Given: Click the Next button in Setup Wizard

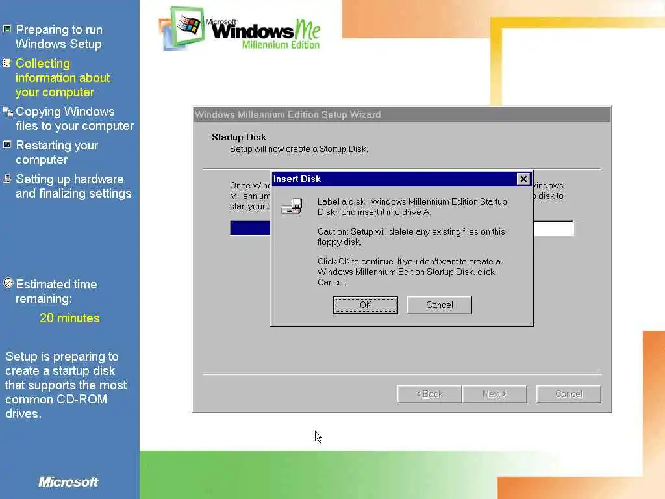Looking at the screenshot, I should pos(494,394).
